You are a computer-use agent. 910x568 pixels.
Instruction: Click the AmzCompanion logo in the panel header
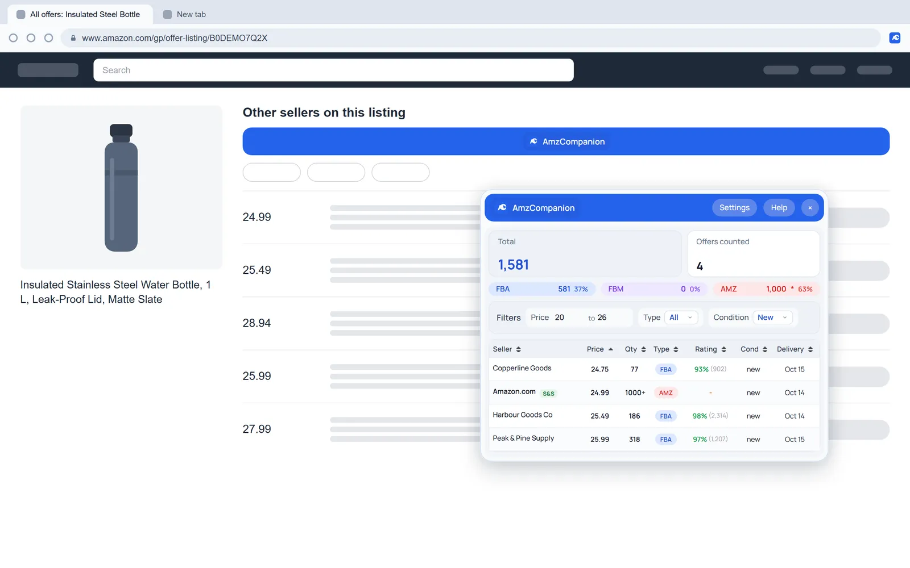502,208
